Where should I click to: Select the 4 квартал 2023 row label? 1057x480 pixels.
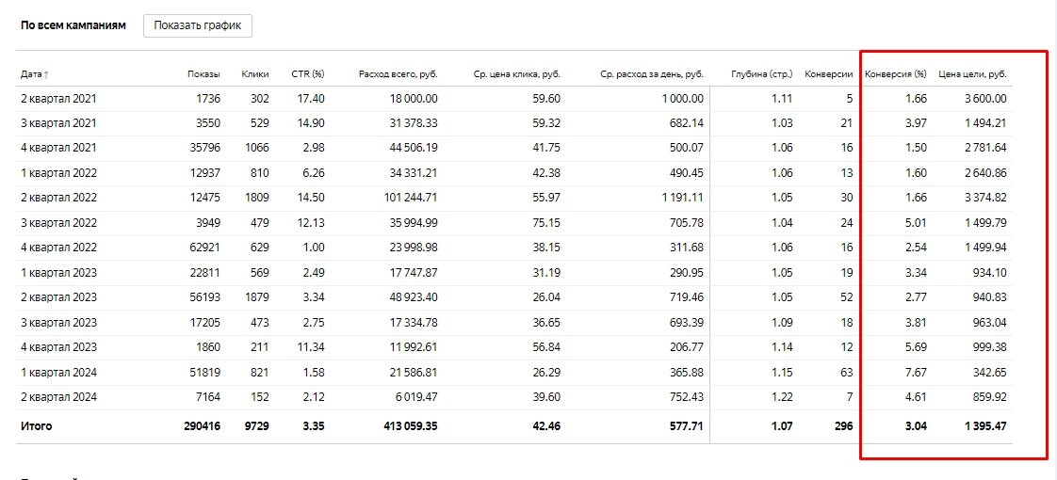(58, 347)
